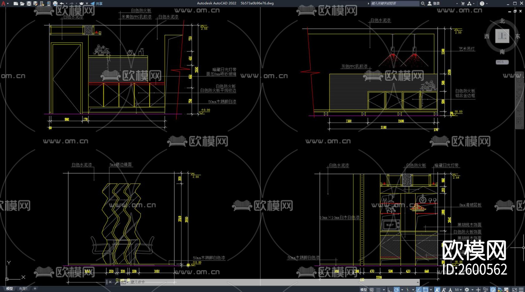Screen dimensions: 525x292
Task: Expand the redo history dropdown
Action: click(x=76, y=3)
